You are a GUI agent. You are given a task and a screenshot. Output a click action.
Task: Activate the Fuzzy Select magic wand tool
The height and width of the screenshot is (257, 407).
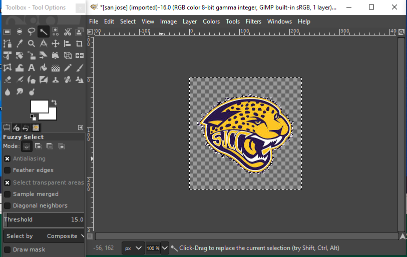pyautogui.click(x=44, y=31)
